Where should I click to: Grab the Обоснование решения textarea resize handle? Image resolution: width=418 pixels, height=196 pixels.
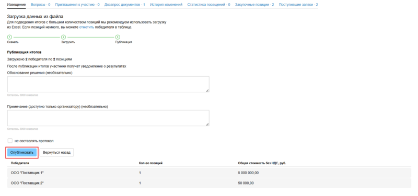coord(207,91)
